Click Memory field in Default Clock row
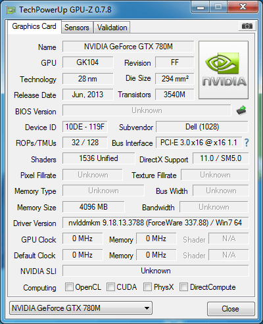This screenshot has width=263, height=324. (156, 255)
